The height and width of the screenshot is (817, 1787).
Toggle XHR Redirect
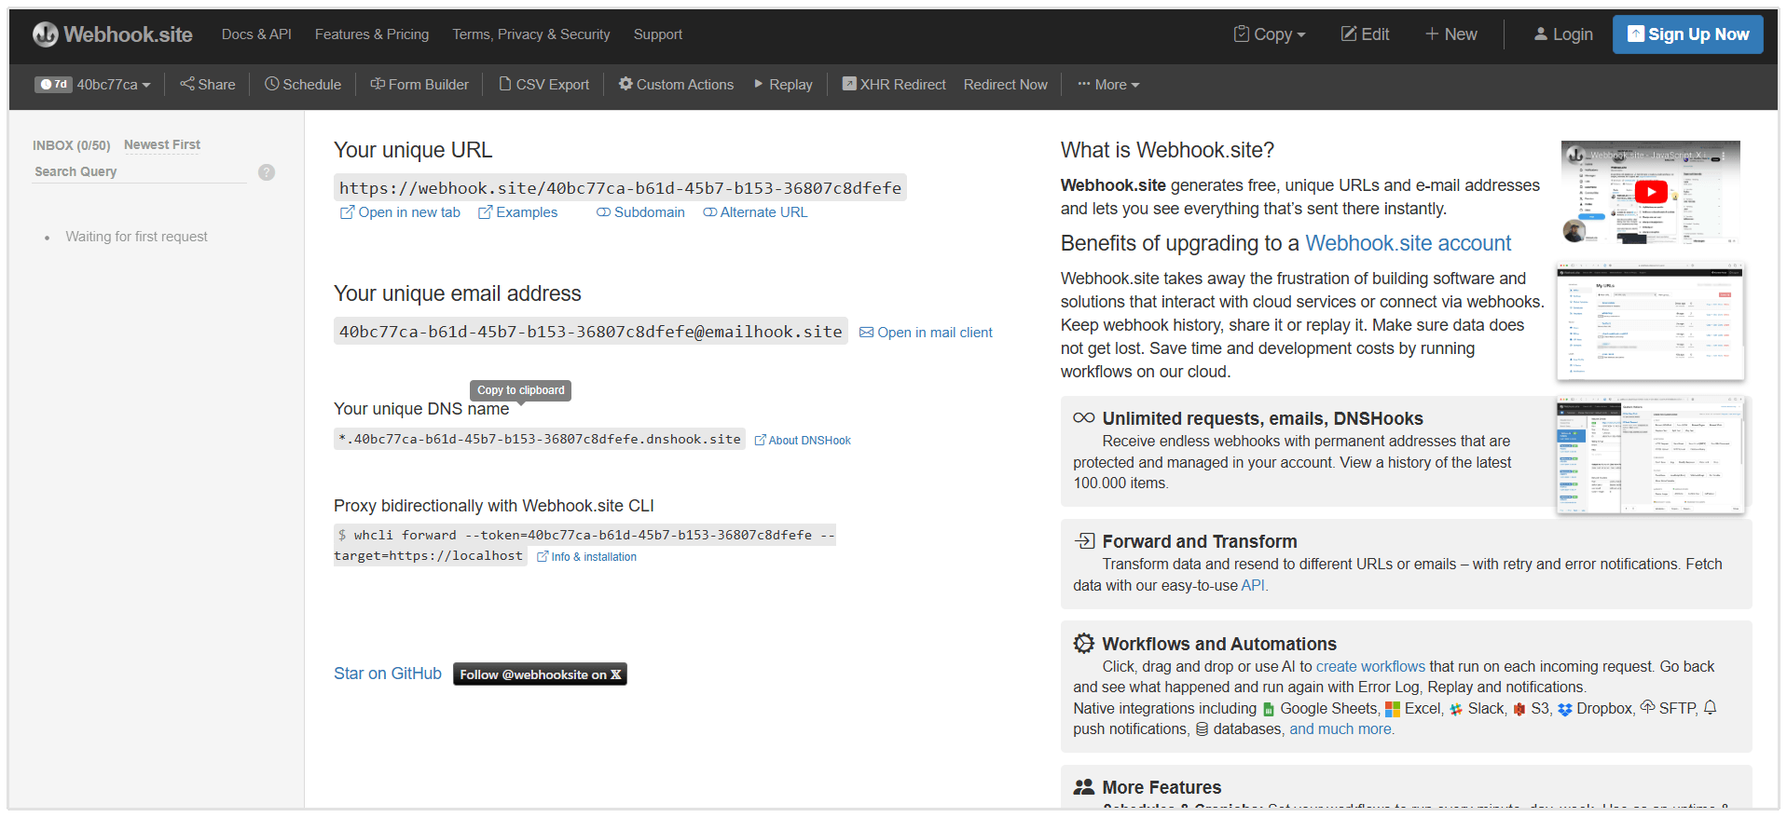(894, 85)
